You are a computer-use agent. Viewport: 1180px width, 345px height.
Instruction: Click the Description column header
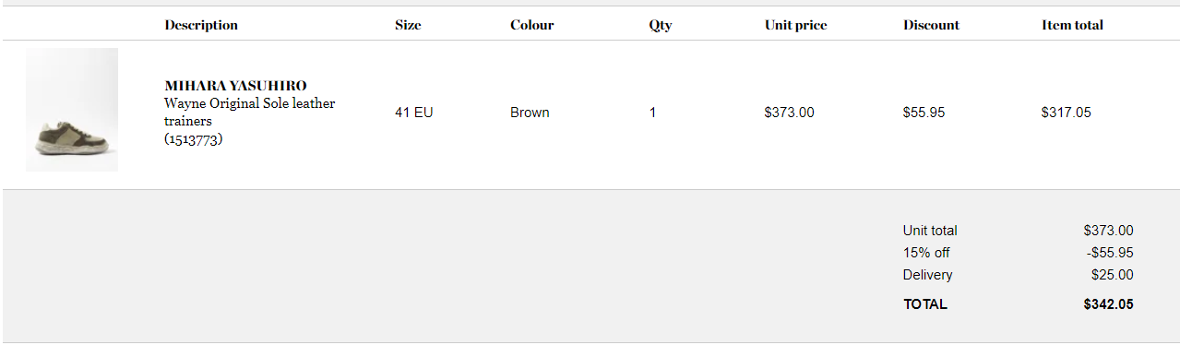[201, 25]
